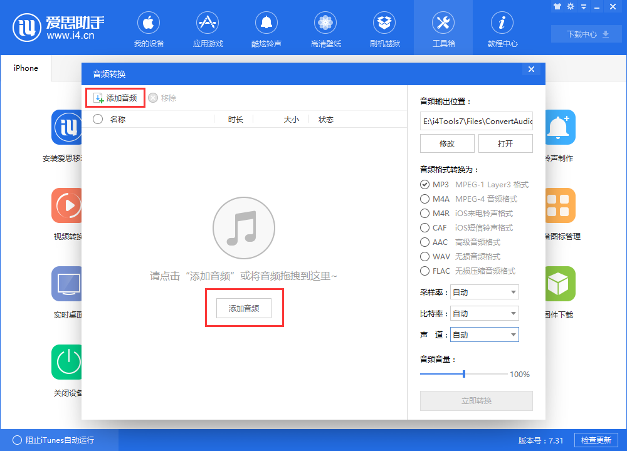
Task: Adjust the 音频音量 volume slider handle
Action: point(464,374)
